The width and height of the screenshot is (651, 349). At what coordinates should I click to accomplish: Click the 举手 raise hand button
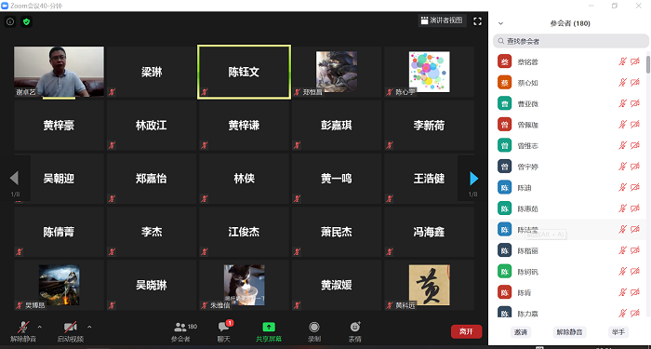pos(618,332)
